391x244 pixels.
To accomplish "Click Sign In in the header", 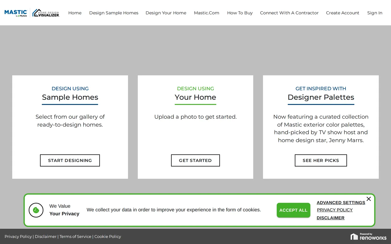I will pos(375,13).
